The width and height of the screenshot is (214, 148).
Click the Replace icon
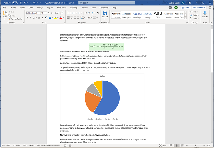pos(191,15)
